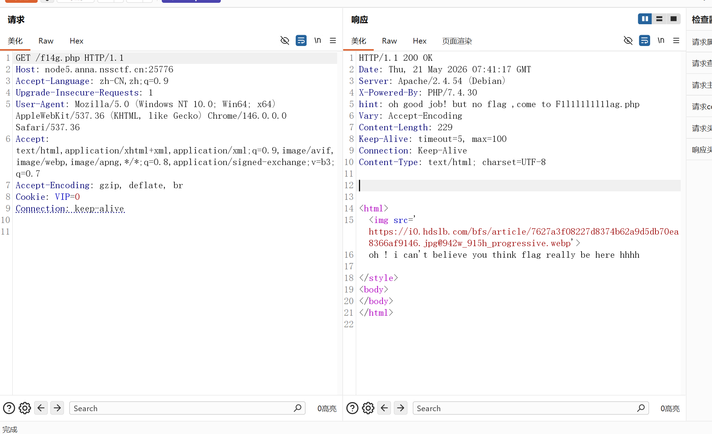Toggle \n newline display in response panel
The width and height of the screenshot is (712, 434).
[x=661, y=41]
